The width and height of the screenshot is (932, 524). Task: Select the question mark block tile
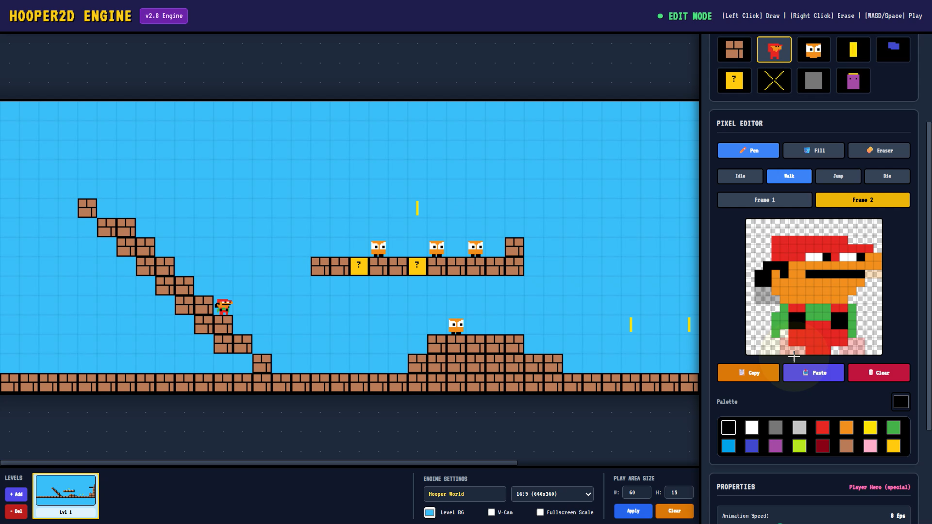coord(734,81)
